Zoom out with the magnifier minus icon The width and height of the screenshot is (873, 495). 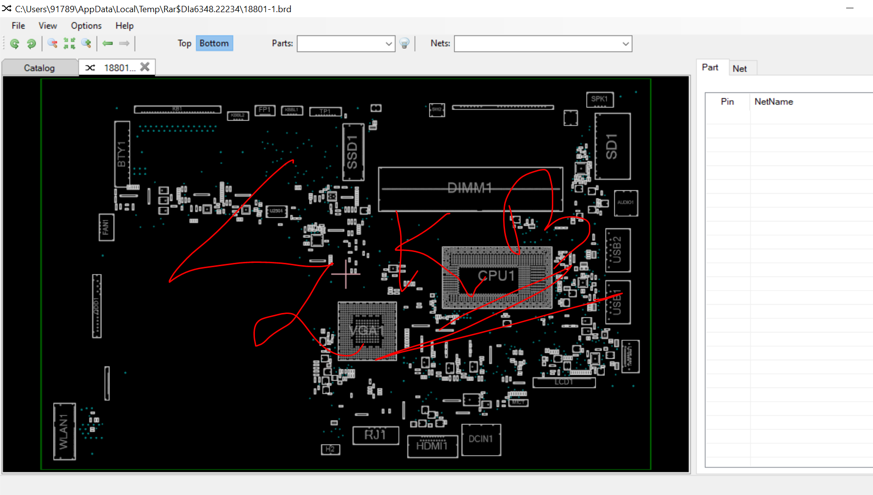pos(53,44)
